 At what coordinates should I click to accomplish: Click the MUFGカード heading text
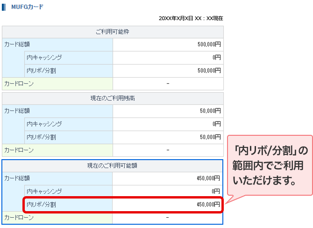[x=27, y=7]
